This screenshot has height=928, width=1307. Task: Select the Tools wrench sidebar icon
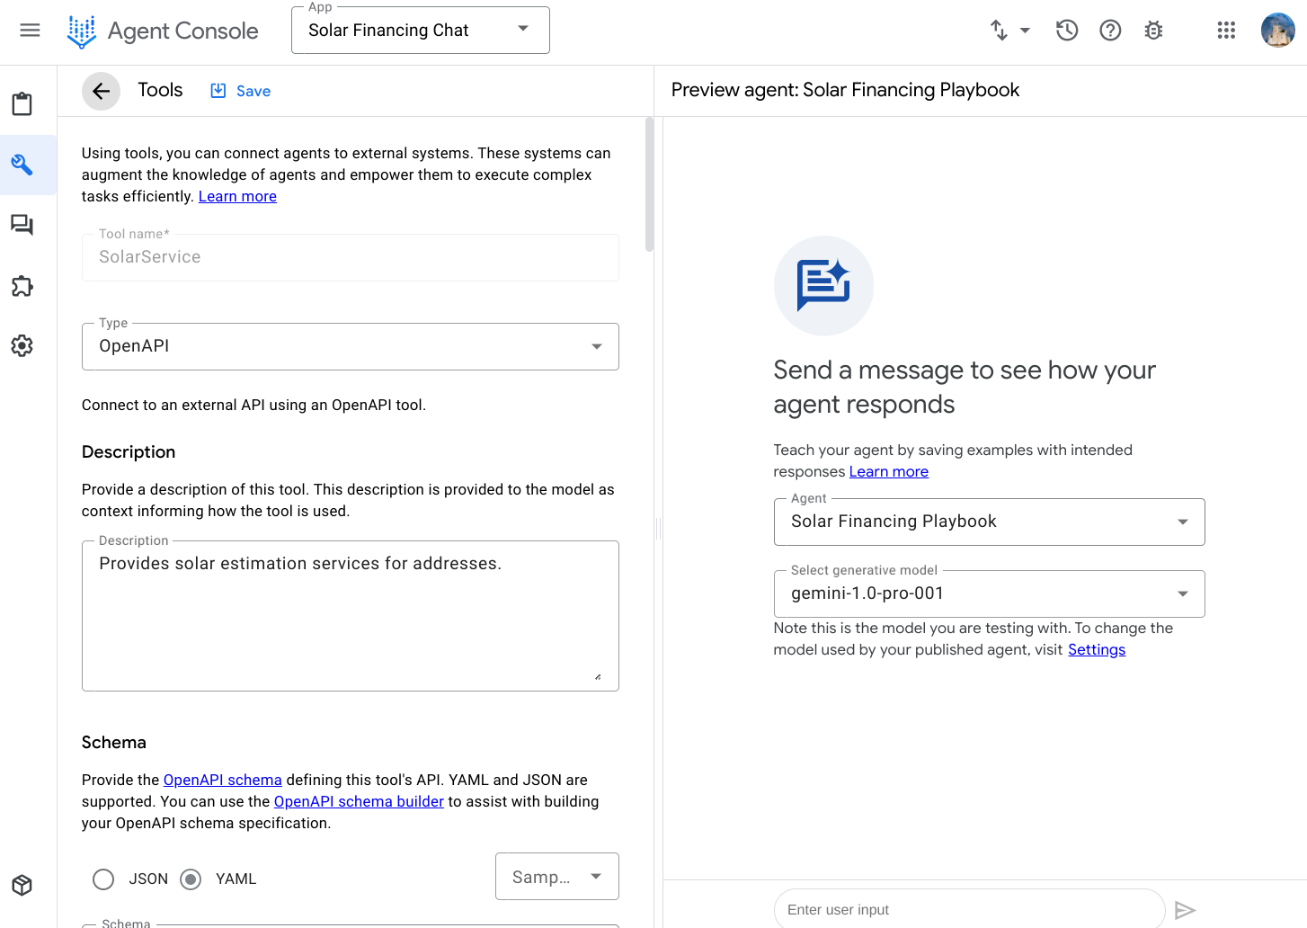point(22,165)
